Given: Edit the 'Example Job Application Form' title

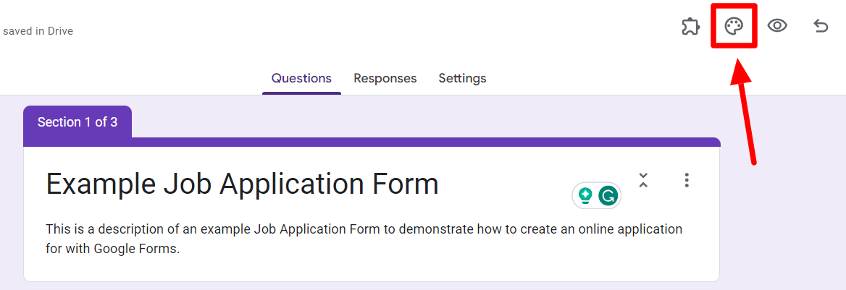Looking at the screenshot, I should pos(242,184).
